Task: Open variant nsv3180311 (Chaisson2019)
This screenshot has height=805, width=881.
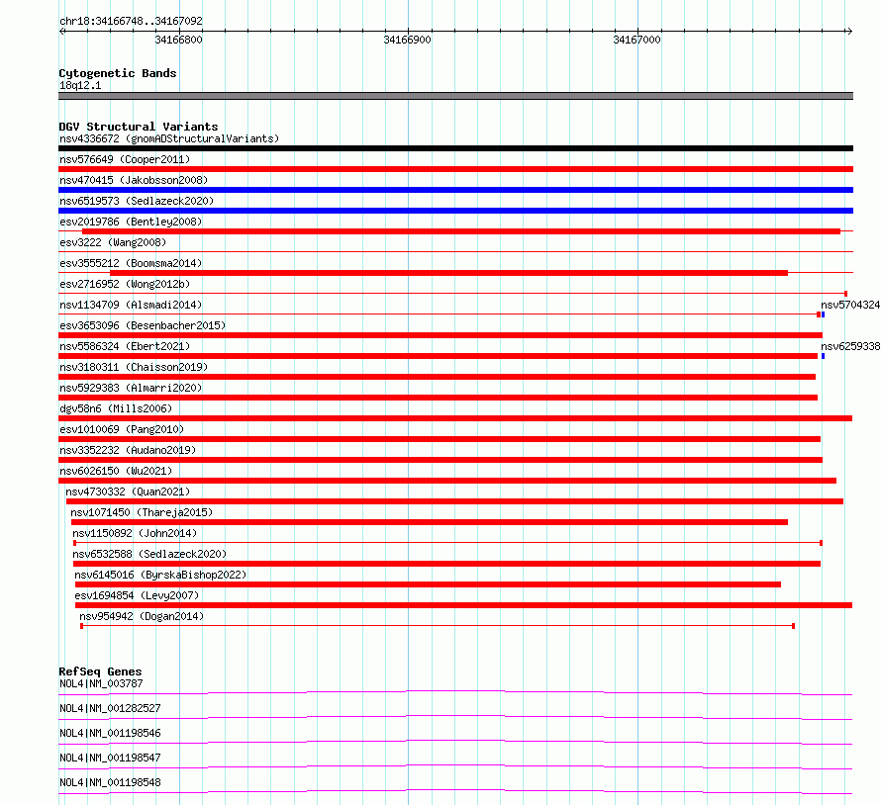Action: [134, 367]
